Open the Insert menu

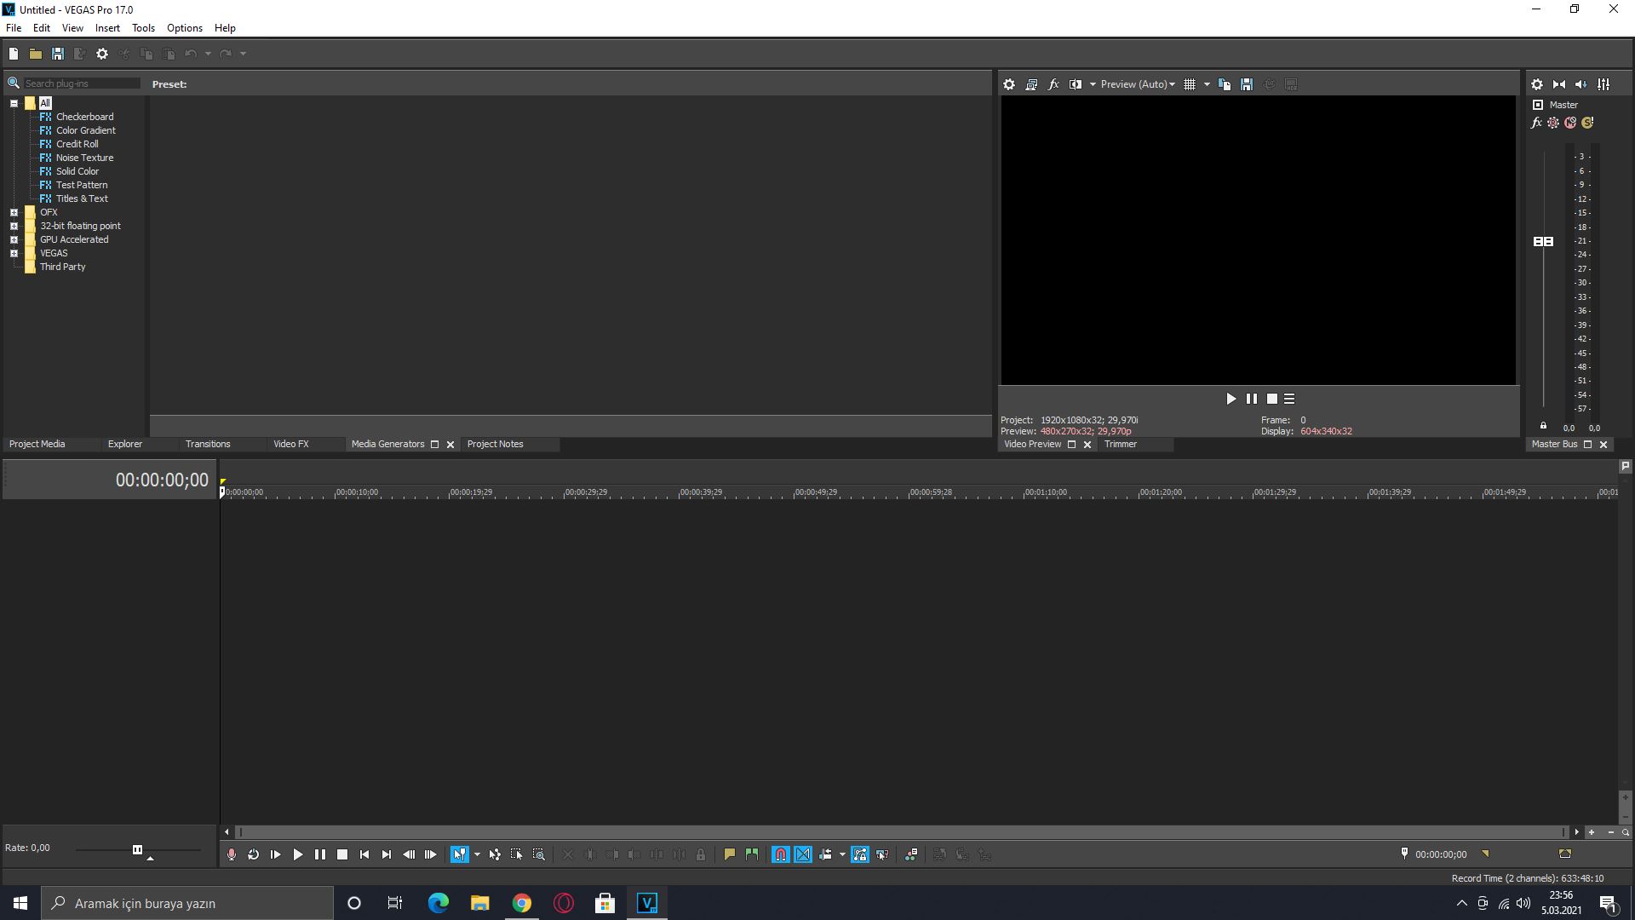pyautogui.click(x=107, y=28)
